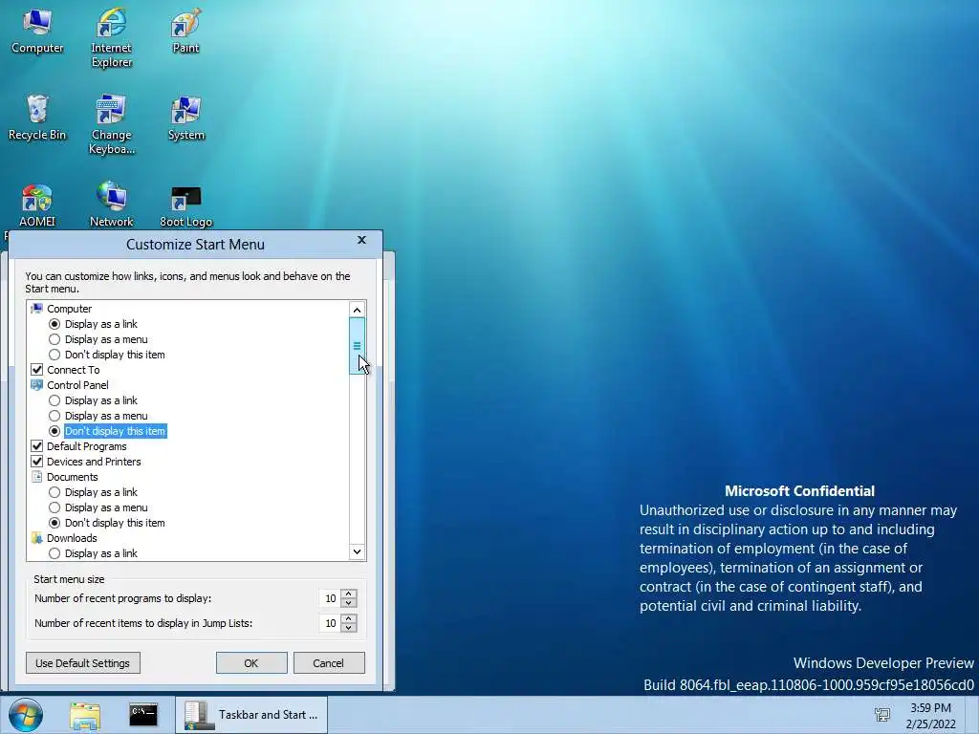979x734 pixels.
Task: Cancel the Customize Start Menu dialog
Action: 329,663
